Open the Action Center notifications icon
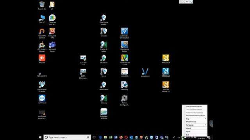The height and width of the screenshot is (140, 250). click(x=209, y=138)
